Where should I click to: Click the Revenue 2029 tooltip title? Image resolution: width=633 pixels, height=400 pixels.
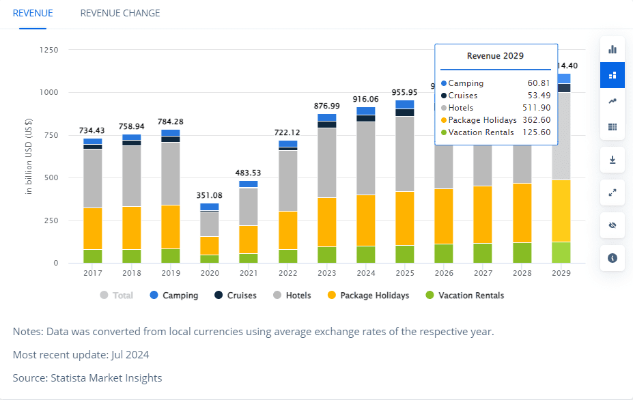495,56
